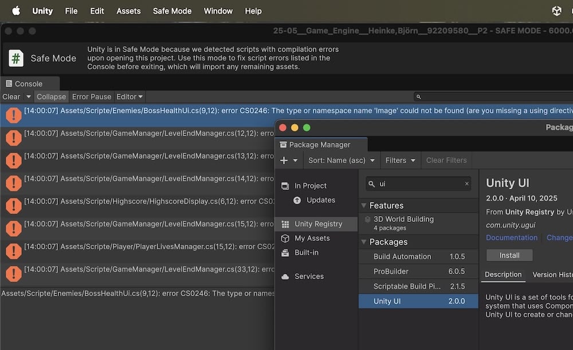The height and width of the screenshot is (350, 573).
Task: Clear the console log
Action: pyautogui.click(x=11, y=97)
